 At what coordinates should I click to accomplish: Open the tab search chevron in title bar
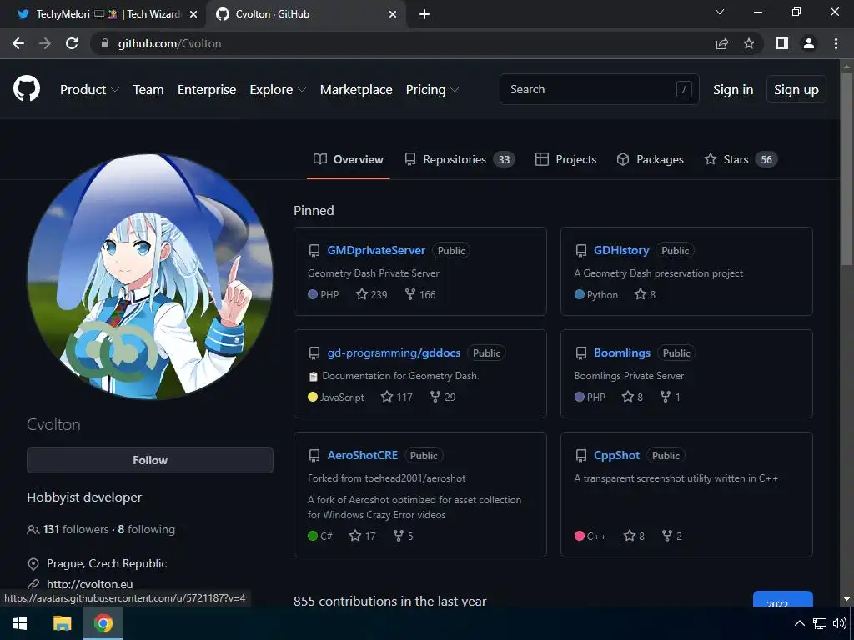pyautogui.click(x=720, y=12)
